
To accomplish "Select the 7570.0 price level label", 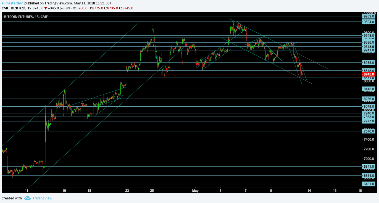I will (369, 131).
